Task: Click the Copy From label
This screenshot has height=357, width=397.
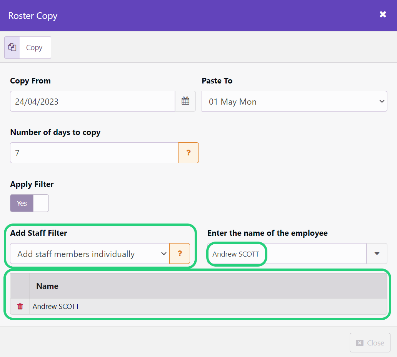Action: coord(30,81)
